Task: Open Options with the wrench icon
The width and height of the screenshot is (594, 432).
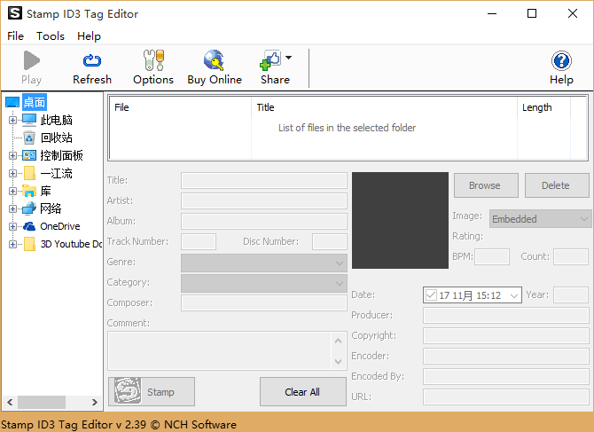Action: tap(153, 60)
